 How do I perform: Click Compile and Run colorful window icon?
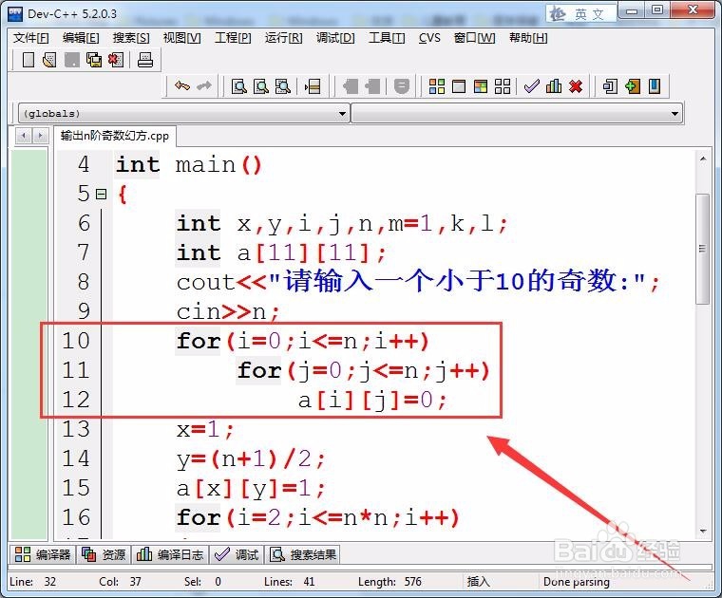[481, 86]
